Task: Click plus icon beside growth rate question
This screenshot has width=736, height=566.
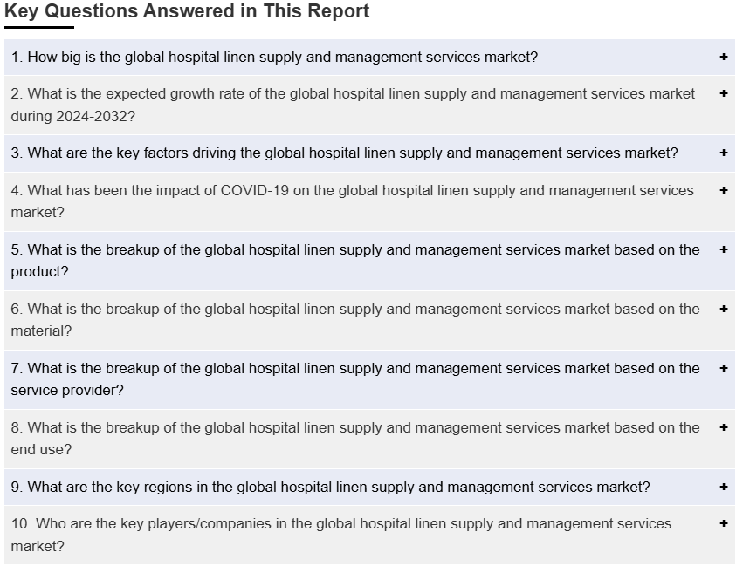Action: pos(723,93)
